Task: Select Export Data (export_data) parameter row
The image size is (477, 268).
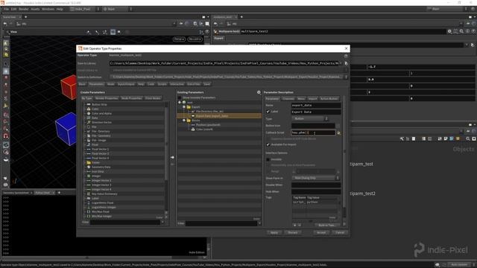Action: coord(219,116)
